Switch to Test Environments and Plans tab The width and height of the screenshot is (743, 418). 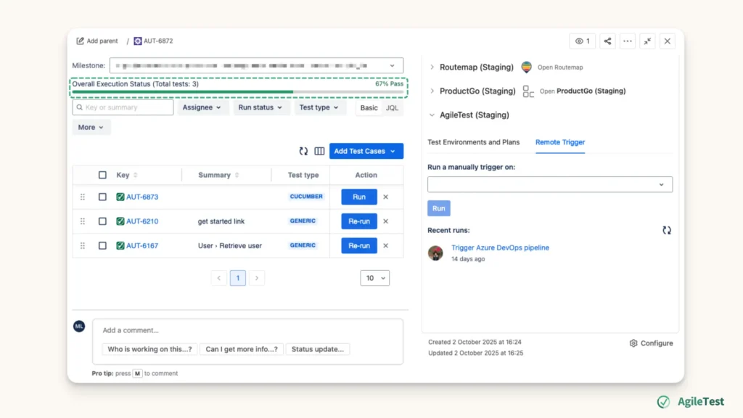pos(473,142)
